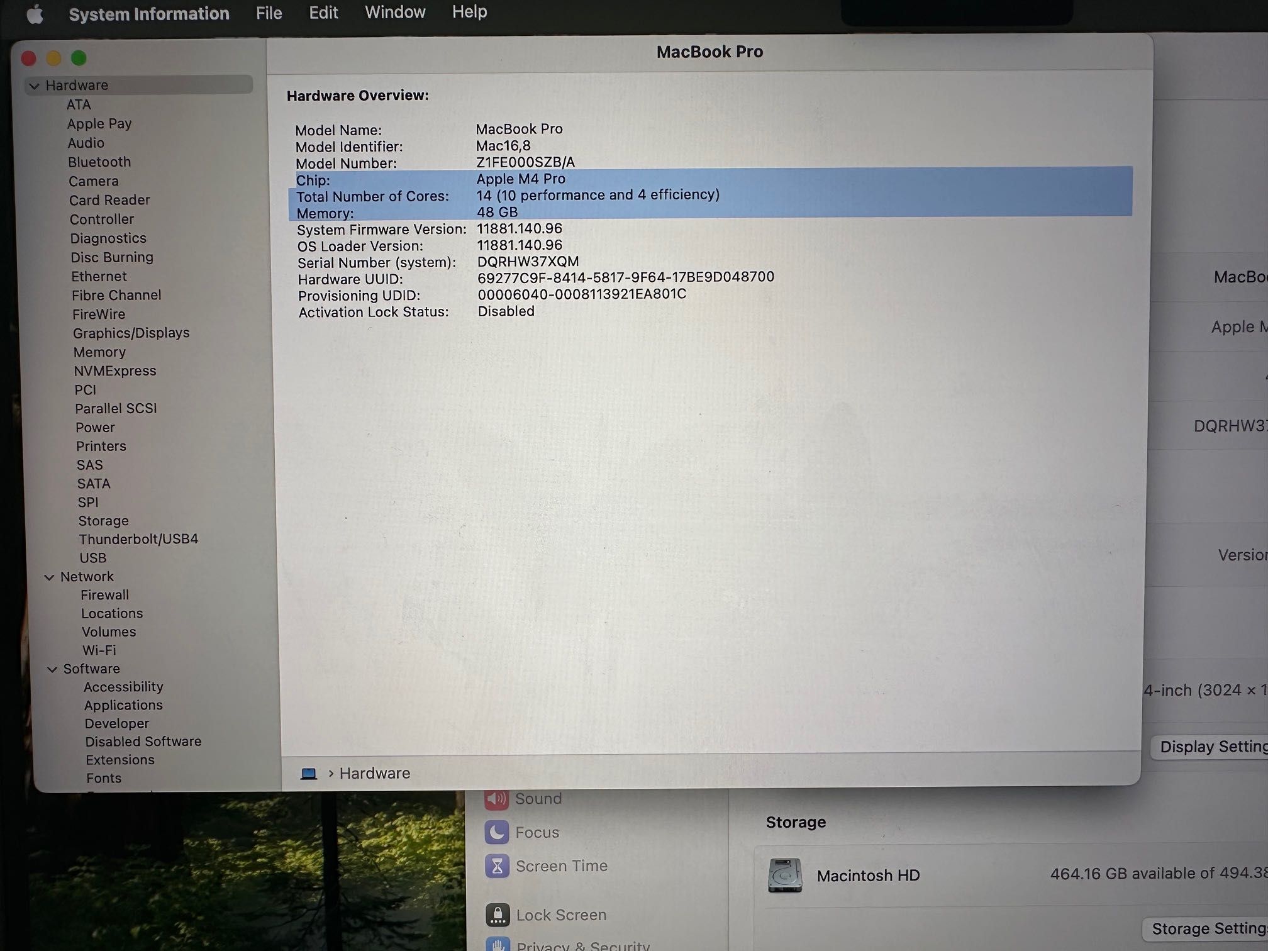Select Parallel SCSI in the sidebar

116,409
